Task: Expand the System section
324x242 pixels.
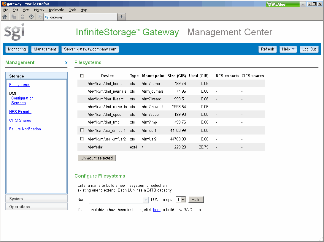Action: [x=36, y=199]
